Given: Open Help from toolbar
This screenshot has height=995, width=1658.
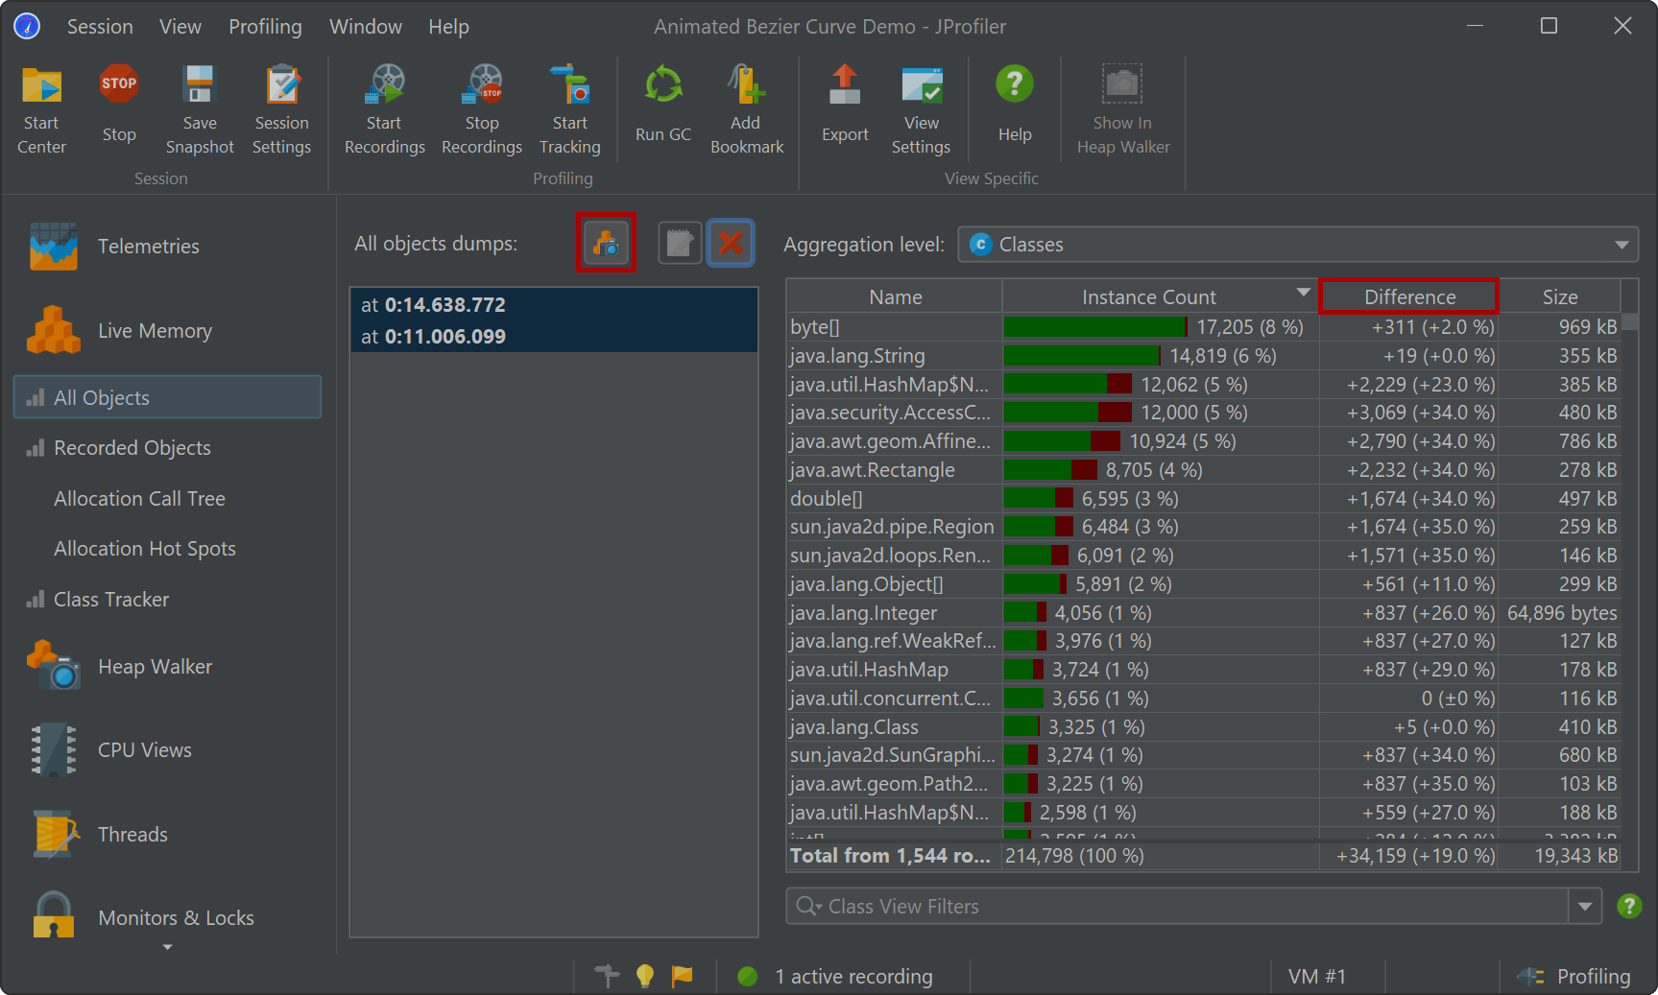Looking at the screenshot, I should [1015, 104].
